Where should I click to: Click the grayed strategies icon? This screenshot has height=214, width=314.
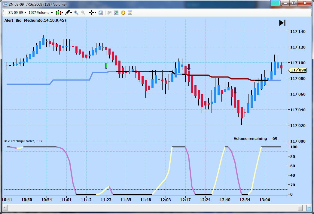pos(109,13)
